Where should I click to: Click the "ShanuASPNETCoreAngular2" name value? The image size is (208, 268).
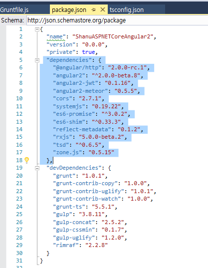click(x=113, y=37)
